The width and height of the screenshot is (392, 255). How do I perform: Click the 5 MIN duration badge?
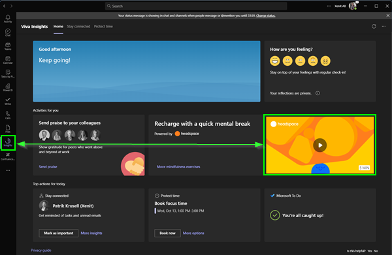pos(365,168)
